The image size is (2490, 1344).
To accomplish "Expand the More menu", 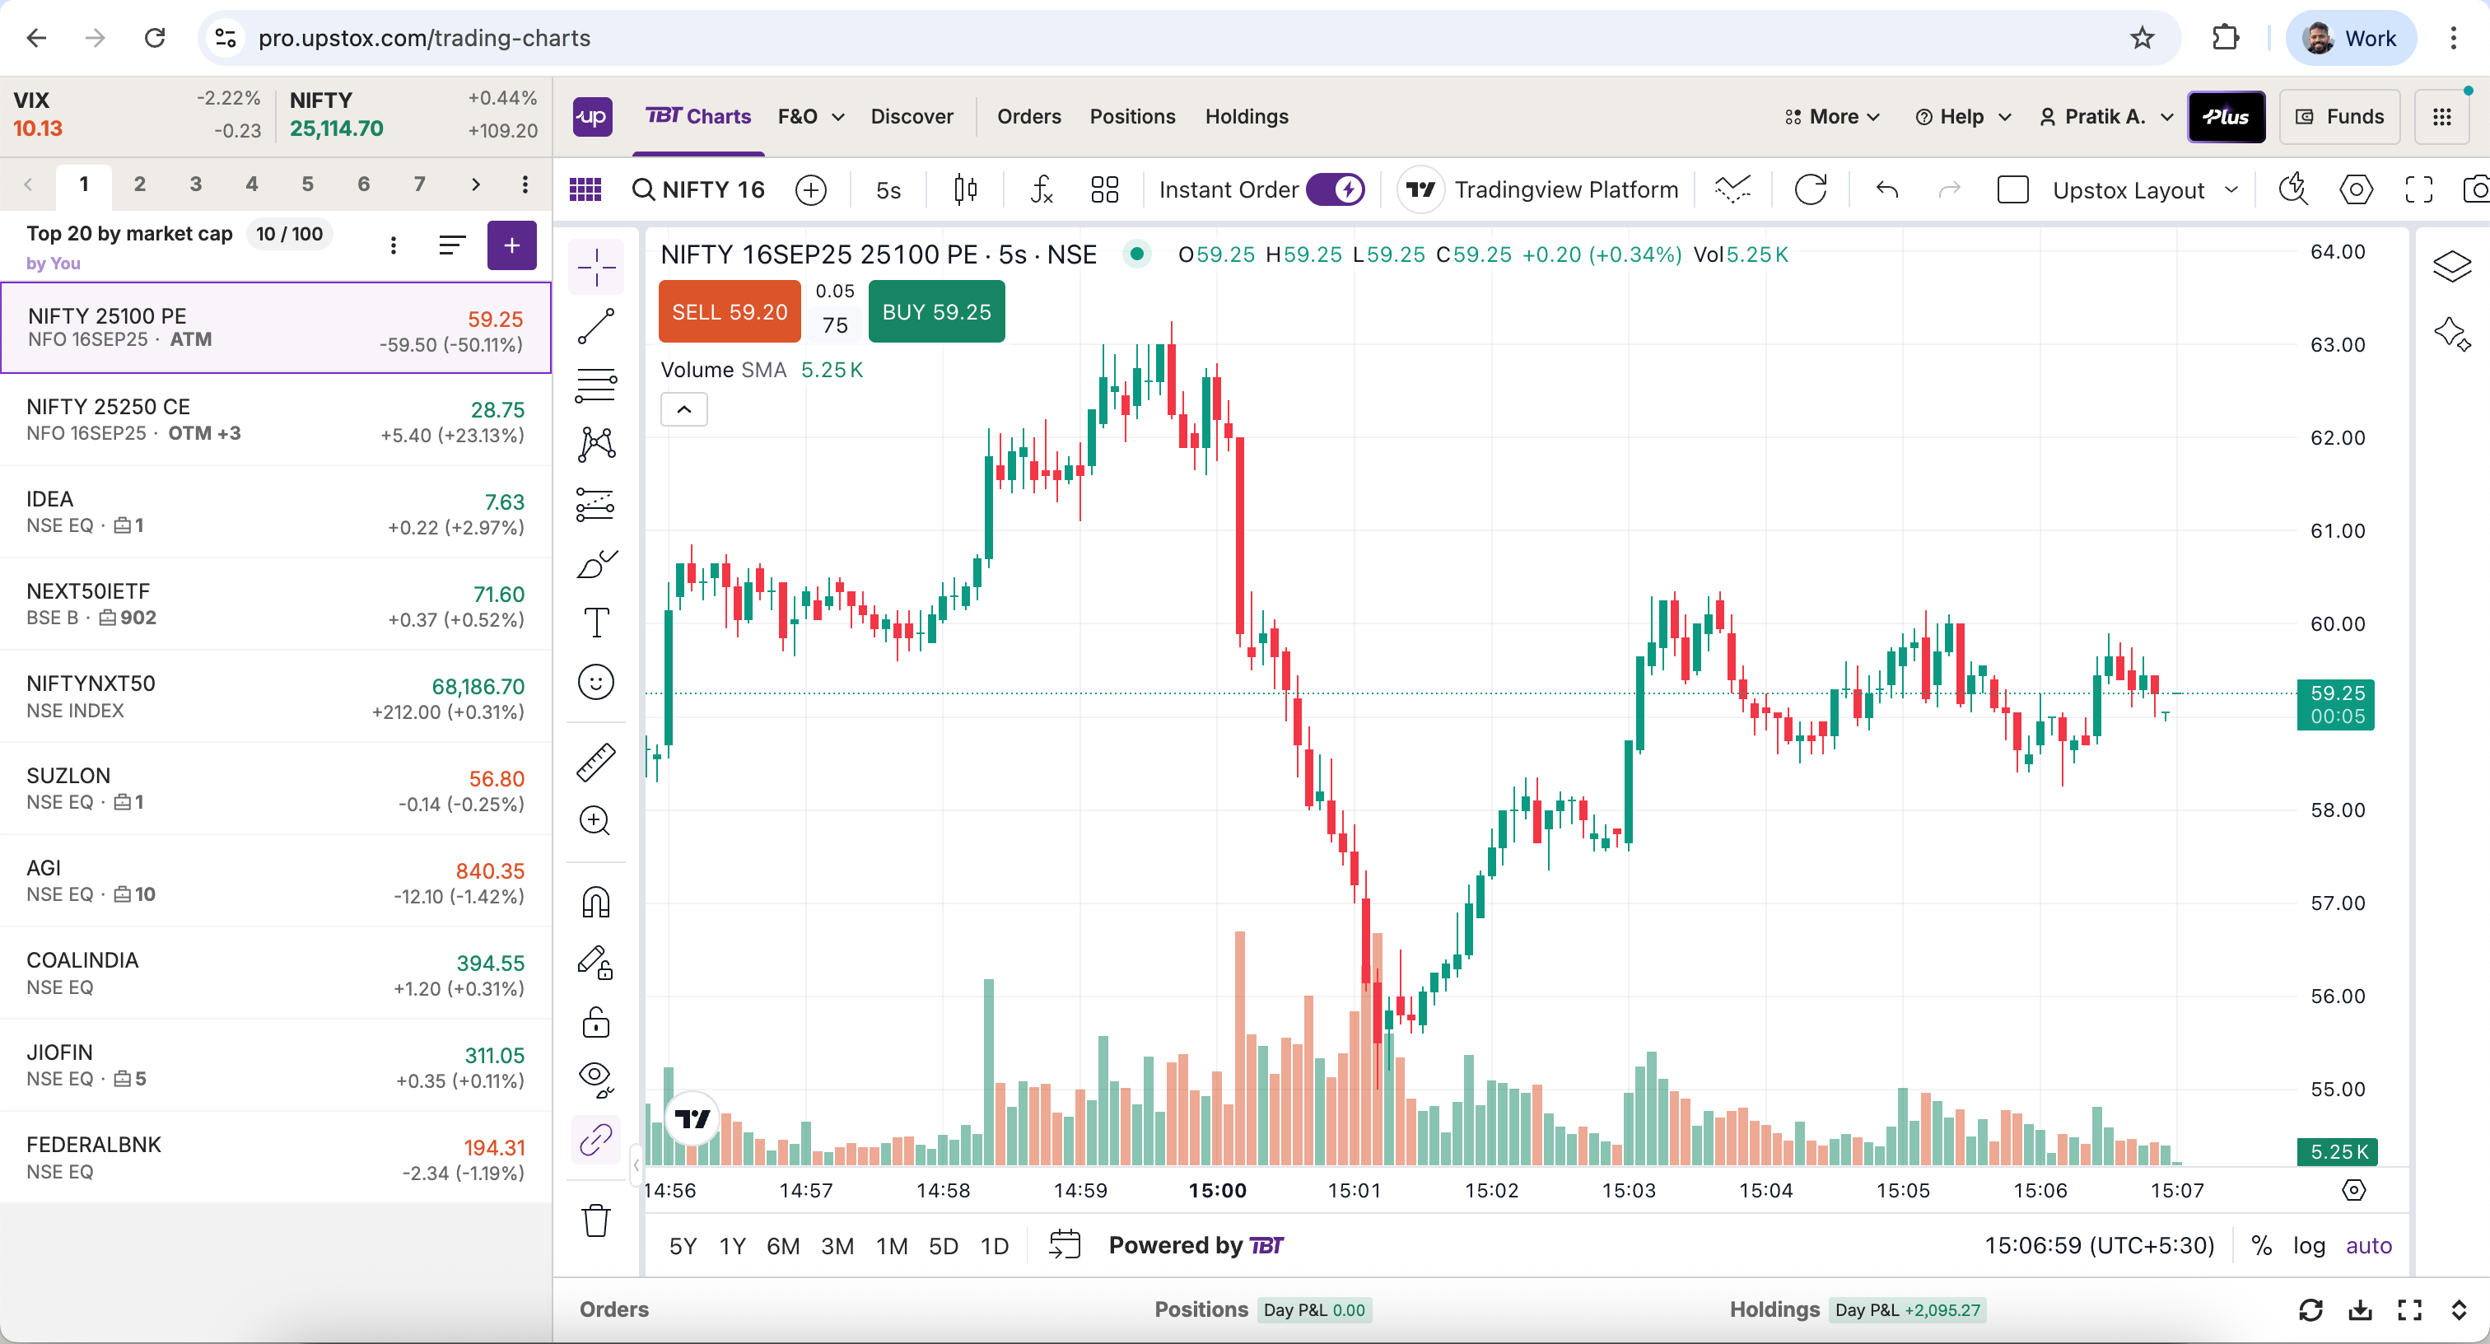I will pyautogui.click(x=1832, y=117).
